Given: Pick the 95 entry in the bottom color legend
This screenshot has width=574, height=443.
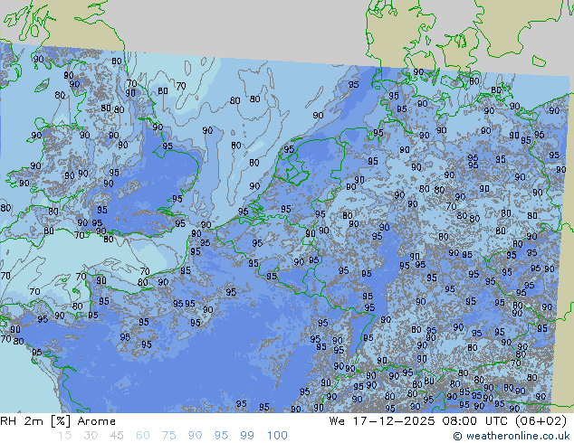Looking at the screenshot, I should click(x=221, y=436).
